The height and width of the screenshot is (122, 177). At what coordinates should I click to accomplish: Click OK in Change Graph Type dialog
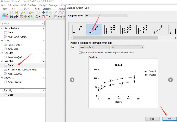pyautogui.click(x=170, y=119)
